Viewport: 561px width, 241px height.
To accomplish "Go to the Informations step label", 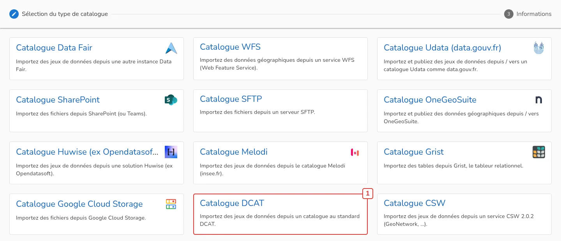I will coord(534,14).
